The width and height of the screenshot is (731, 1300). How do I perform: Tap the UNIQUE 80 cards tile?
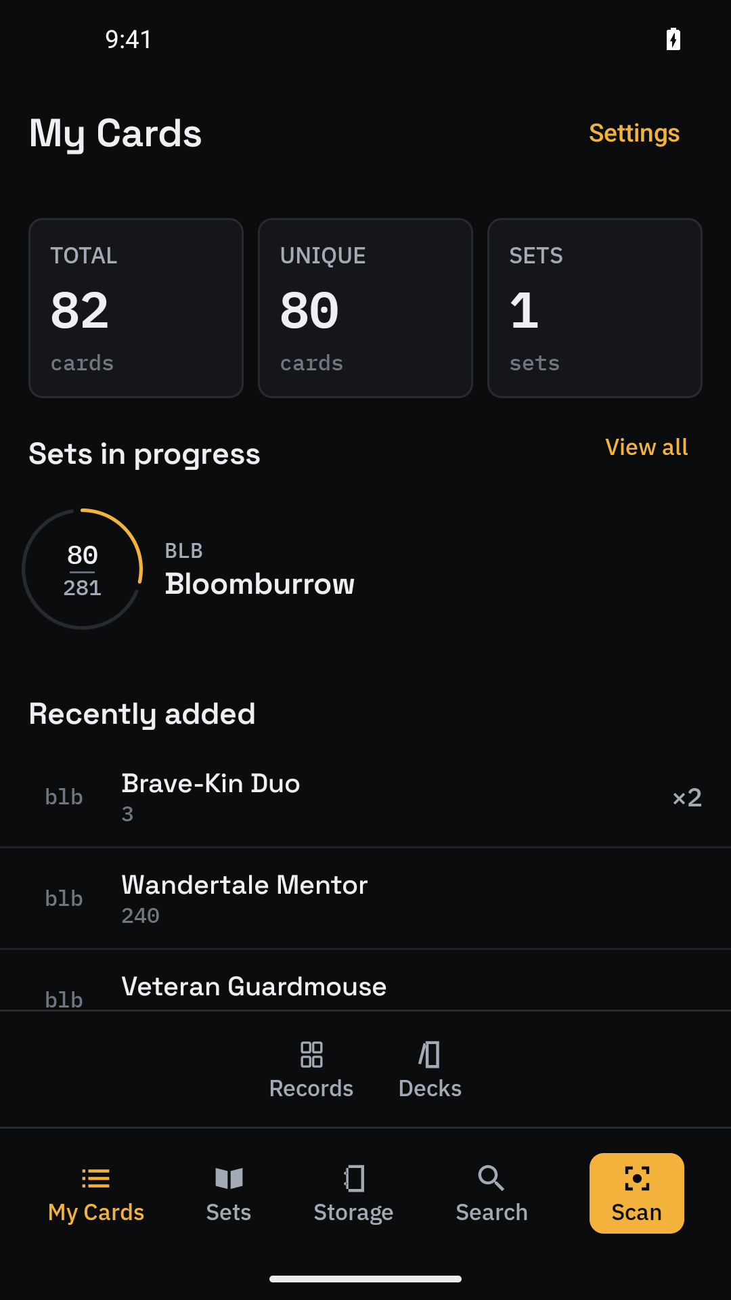coord(365,308)
